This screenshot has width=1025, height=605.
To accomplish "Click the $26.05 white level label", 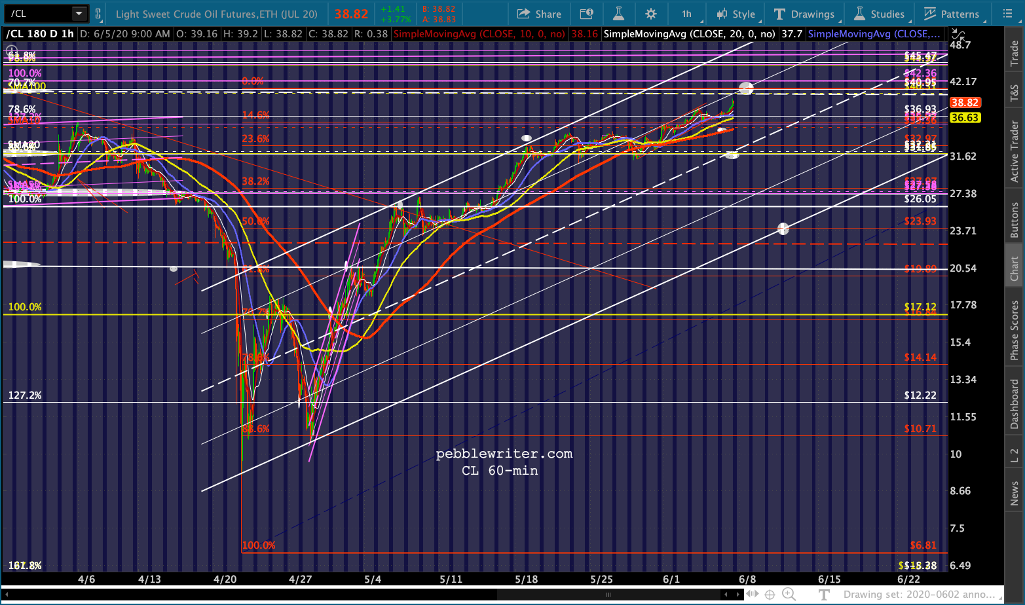I will (920, 199).
